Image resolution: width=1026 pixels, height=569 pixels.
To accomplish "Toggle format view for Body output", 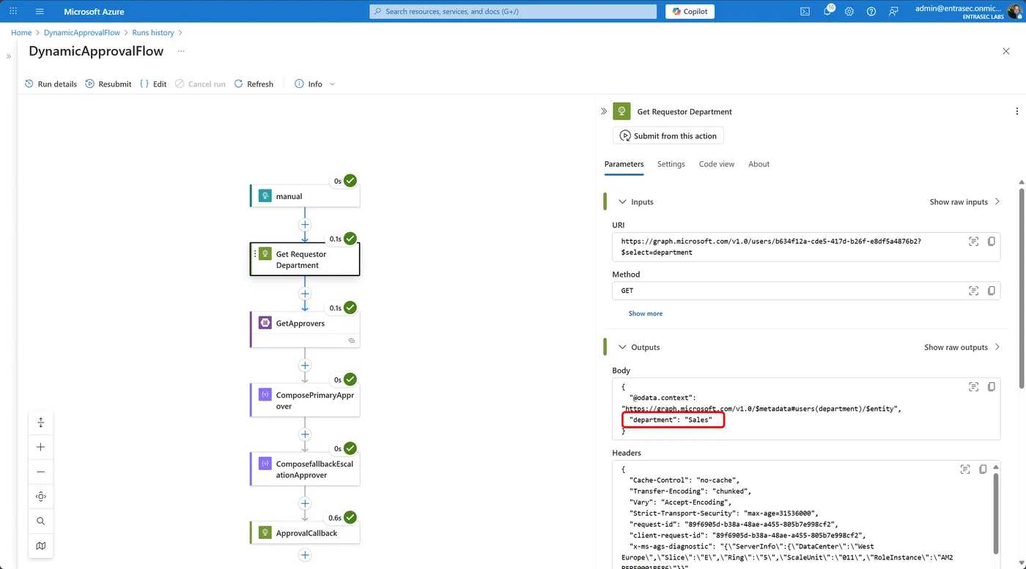I will click(973, 387).
